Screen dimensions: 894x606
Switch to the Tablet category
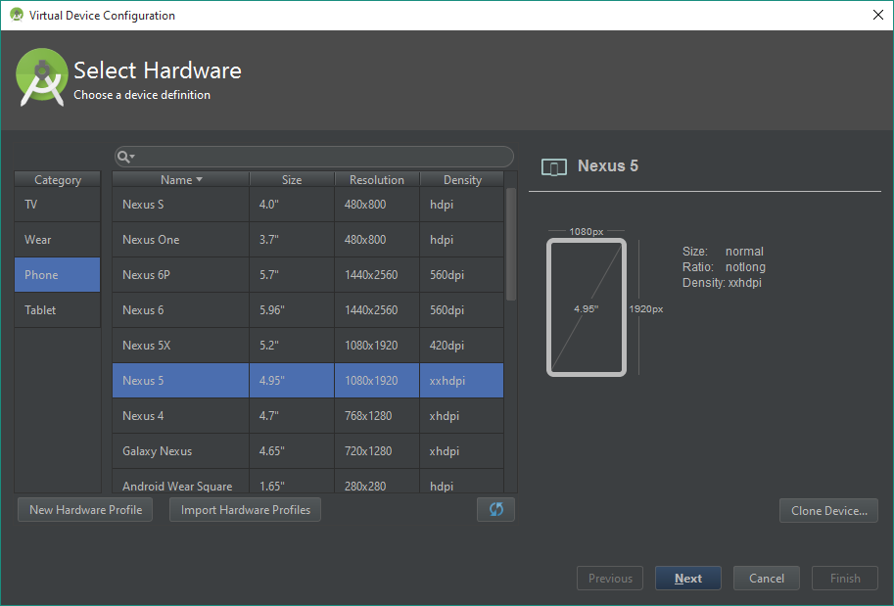[56, 310]
